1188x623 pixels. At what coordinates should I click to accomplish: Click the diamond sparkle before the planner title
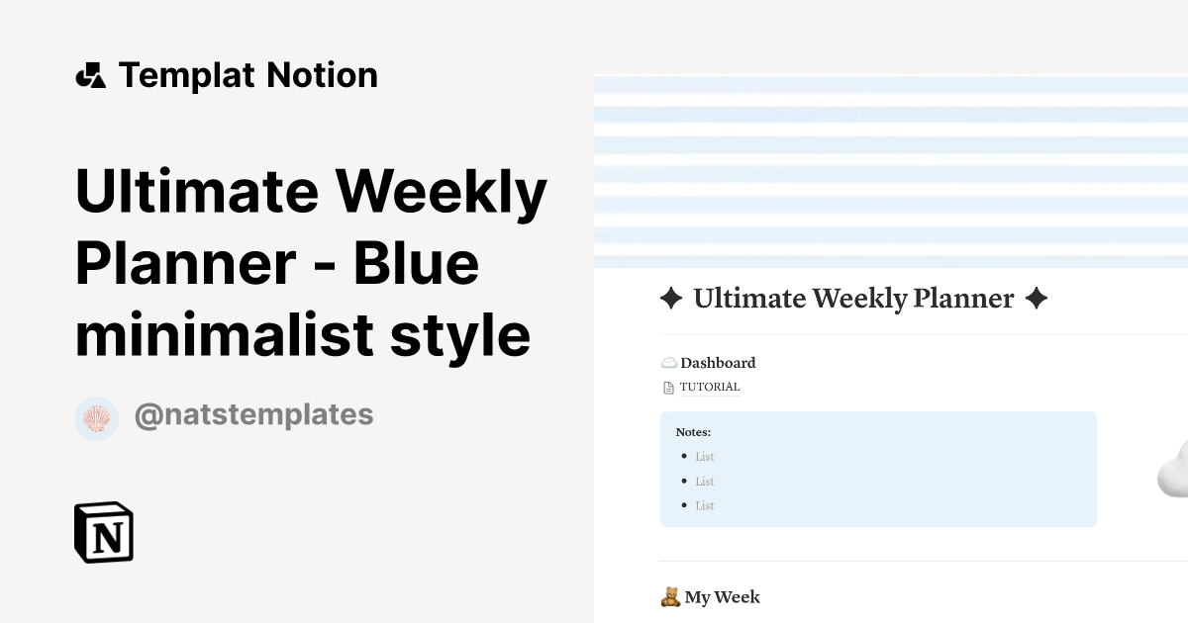671,299
